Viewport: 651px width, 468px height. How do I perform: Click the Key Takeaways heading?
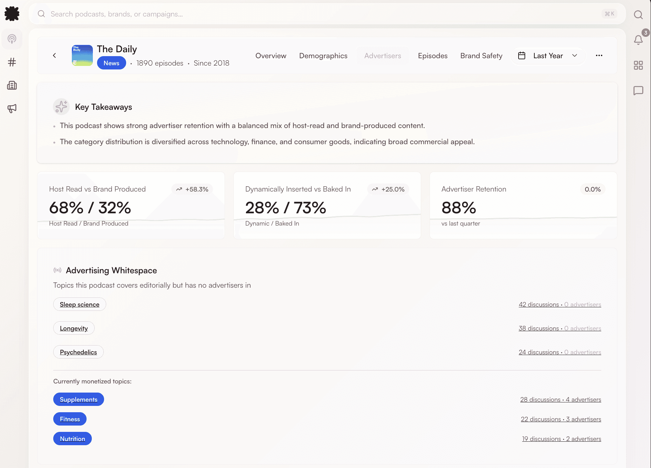coord(104,107)
